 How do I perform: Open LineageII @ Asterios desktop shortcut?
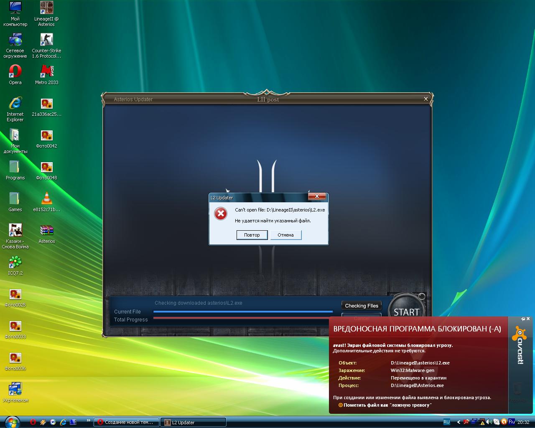point(46,14)
